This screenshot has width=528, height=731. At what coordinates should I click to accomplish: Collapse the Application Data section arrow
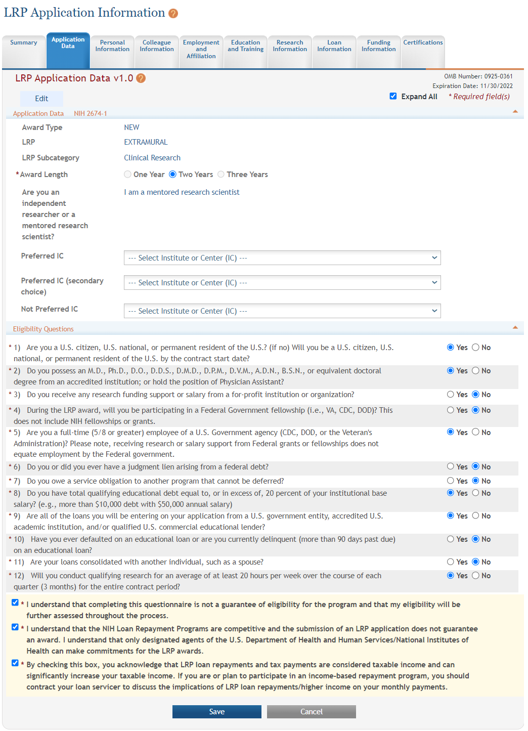point(515,110)
